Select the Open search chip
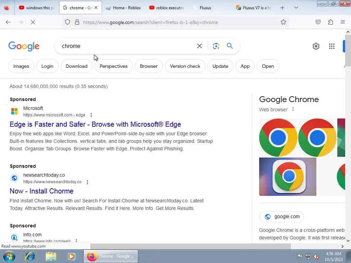Viewport: 351px width, 263px height. (268, 66)
